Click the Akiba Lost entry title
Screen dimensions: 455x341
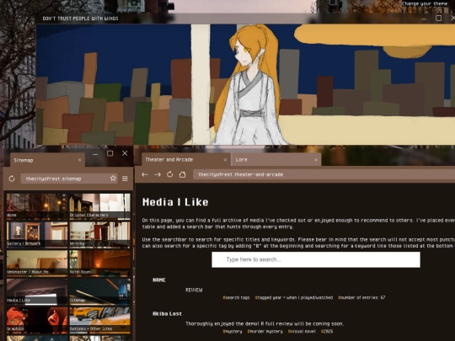pos(167,314)
